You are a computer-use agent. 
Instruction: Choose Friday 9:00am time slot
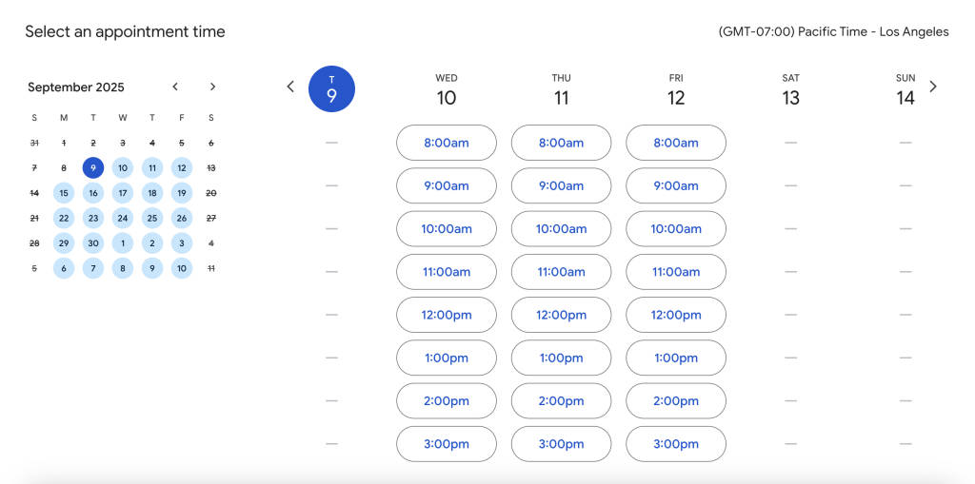click(x=676, y=185)
